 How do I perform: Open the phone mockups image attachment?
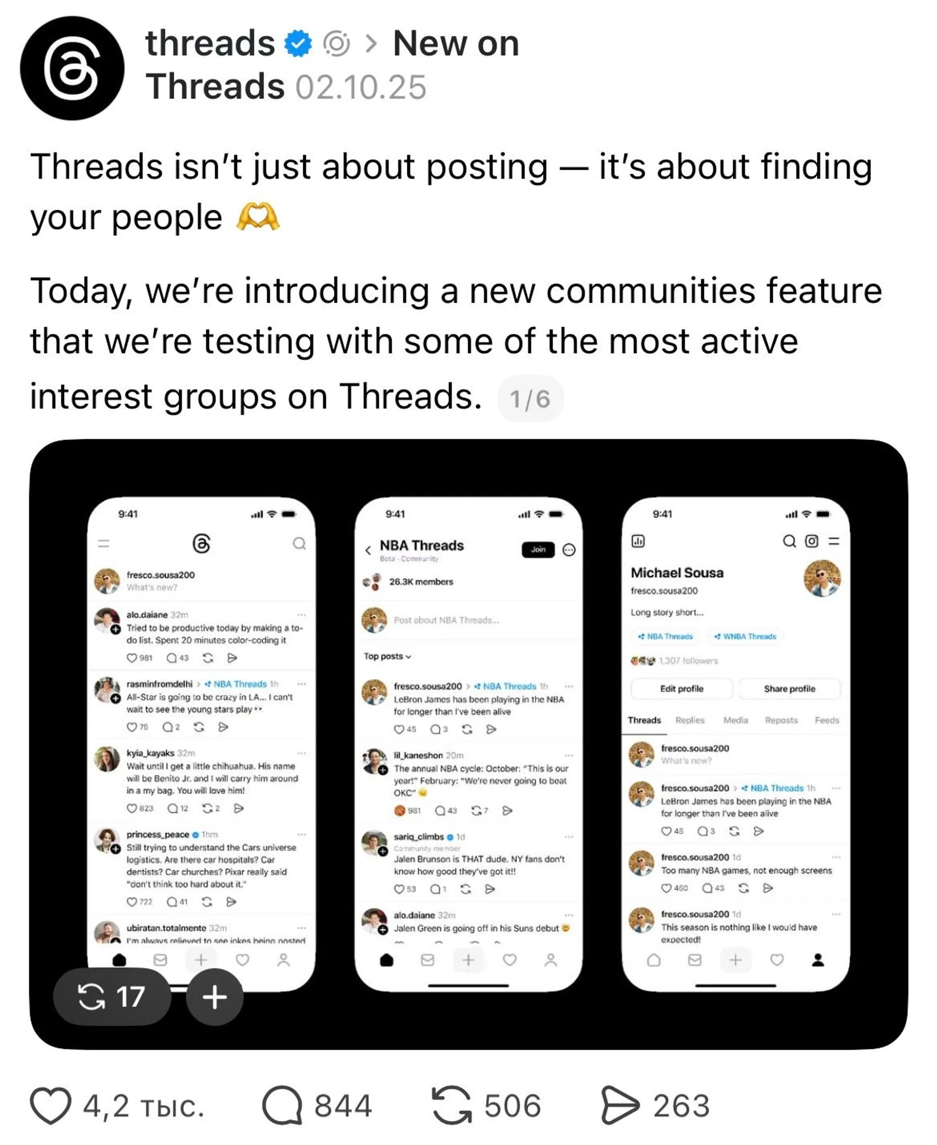pos(468,745)
